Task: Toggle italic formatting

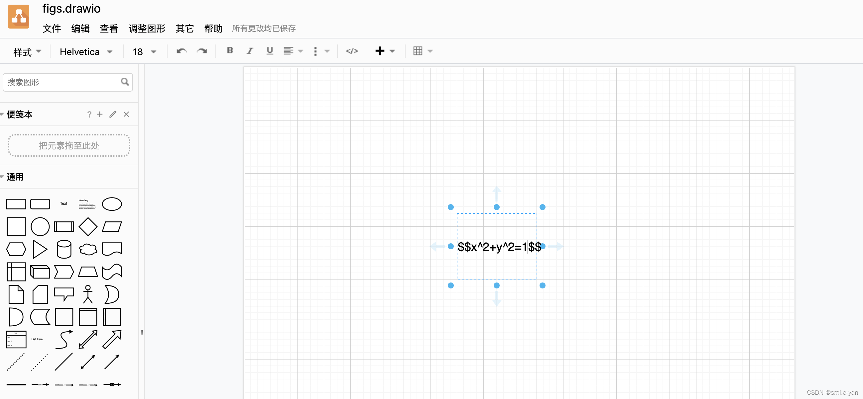Action: 250,51
